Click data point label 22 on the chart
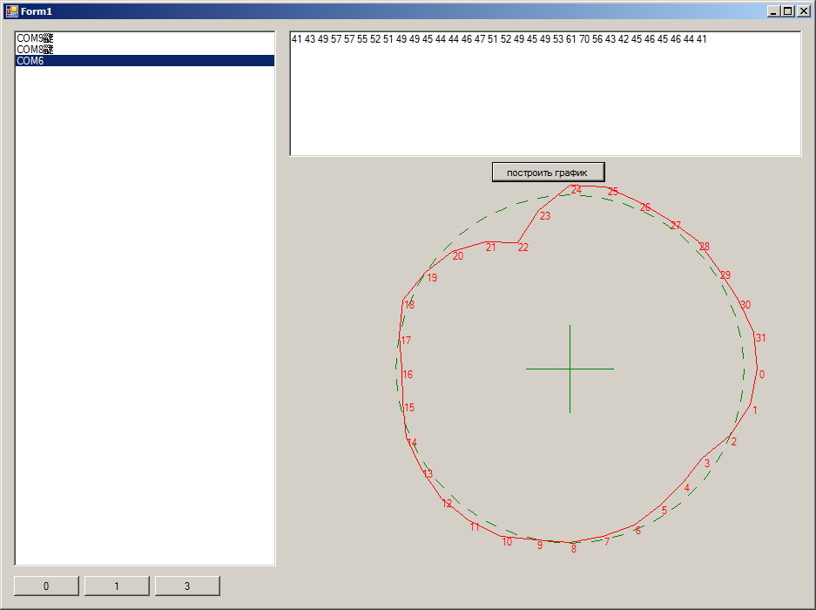The width and height of the screenshot is (816, 610). [x=523, y=247]
